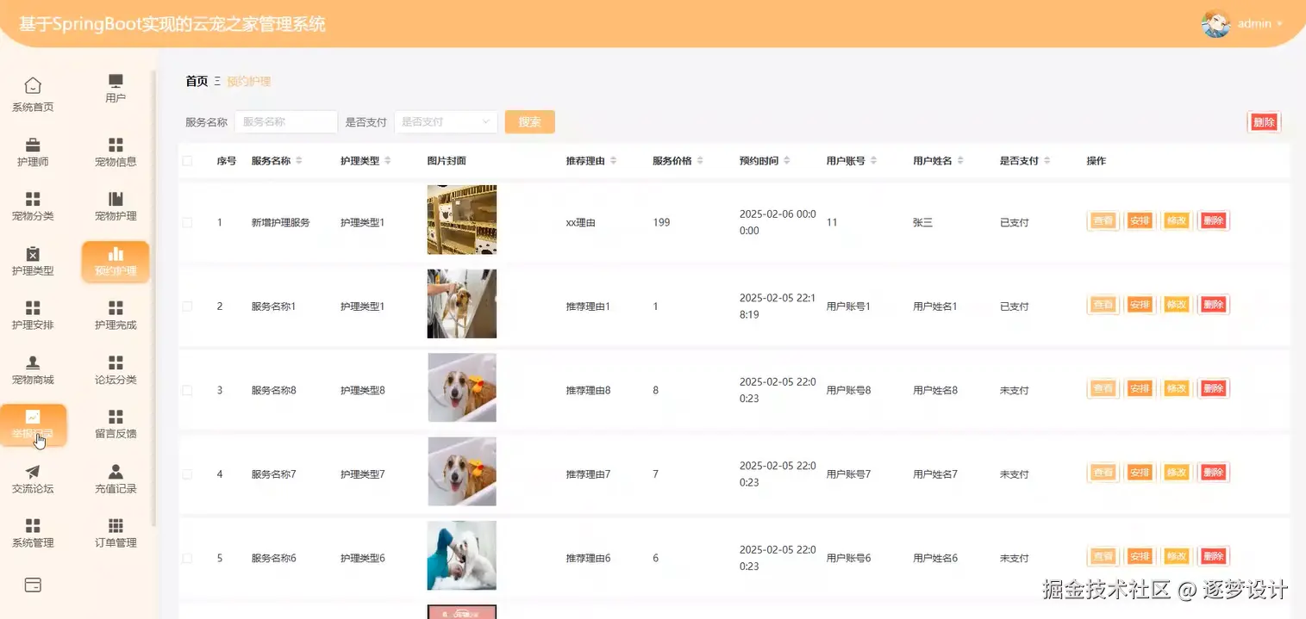This screenshot has height=619, width=1306.
Task: Click the card icon at sidebar bottom
Action: click(33, 585)
